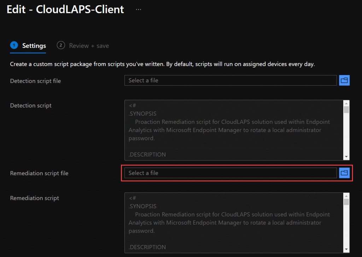Click '.SYNOPSIS' in the Detection script box
Viewport: 362px width, 257px height.
142,114
